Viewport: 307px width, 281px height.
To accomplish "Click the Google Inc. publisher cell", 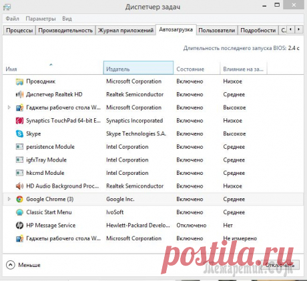I will 120,199.
